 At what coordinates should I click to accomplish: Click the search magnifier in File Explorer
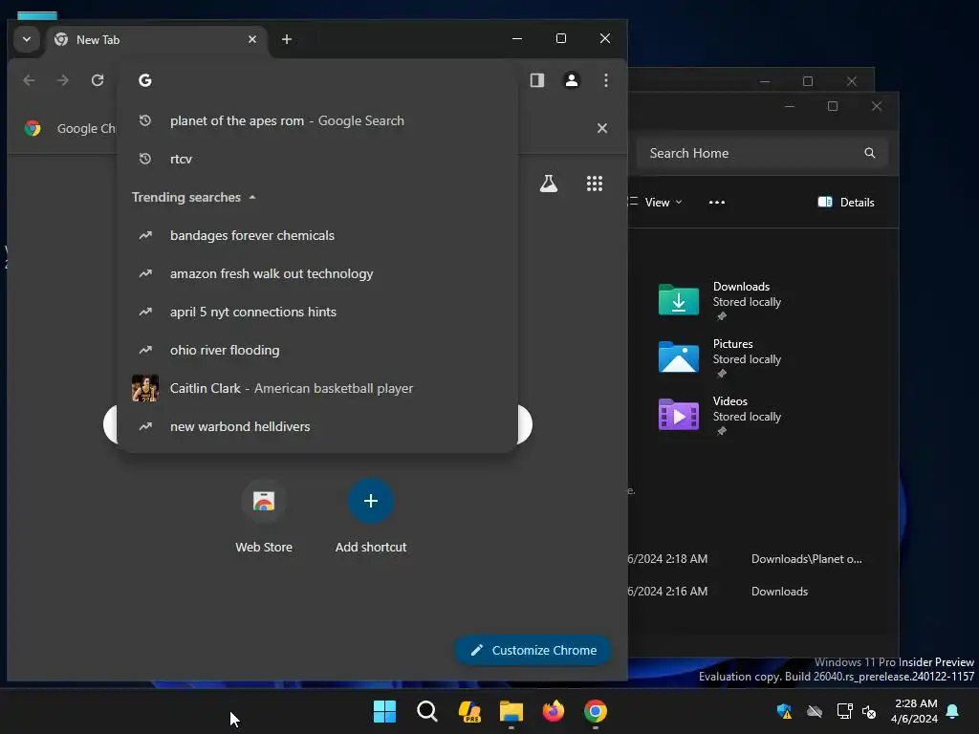[870, 153]
